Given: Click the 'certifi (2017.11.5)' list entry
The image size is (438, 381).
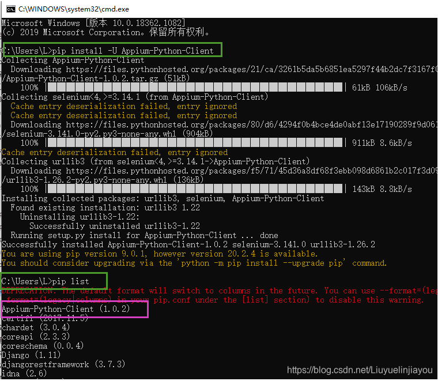Looking at the screenshot, I should 45,318.
